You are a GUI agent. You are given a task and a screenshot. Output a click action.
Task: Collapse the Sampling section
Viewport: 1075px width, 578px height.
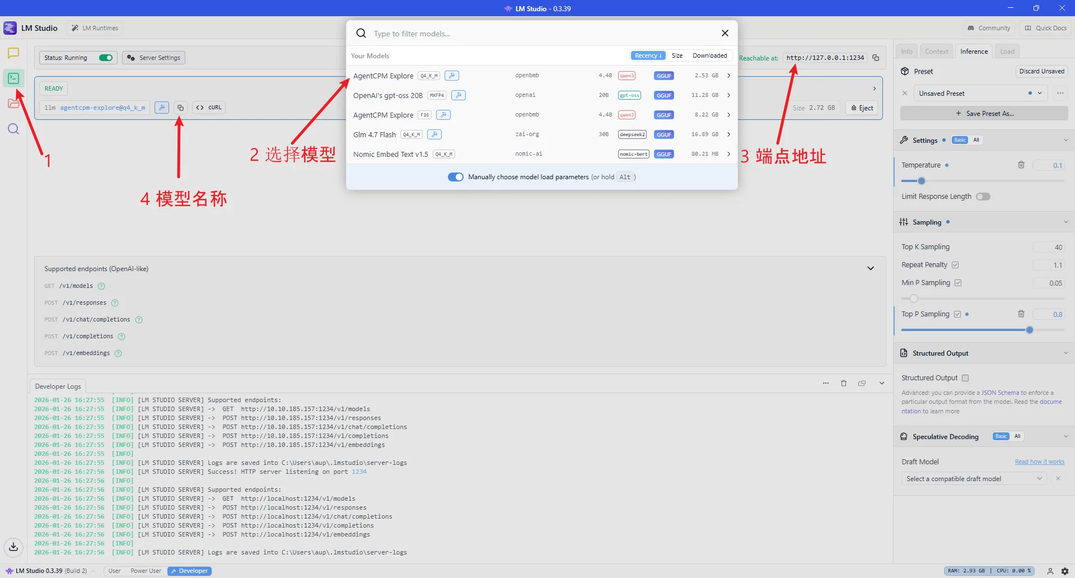point(1065,222)
